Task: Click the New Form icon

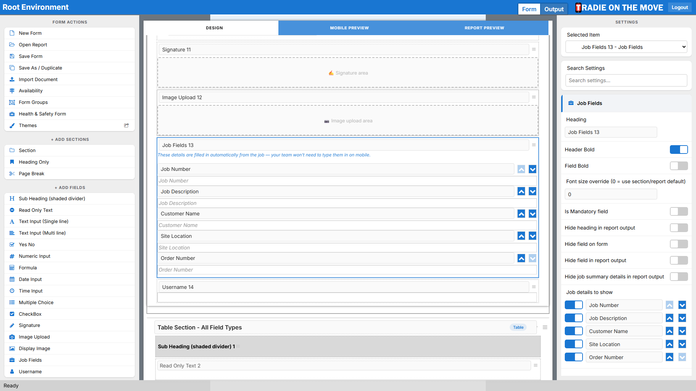Action: pos(12,33)
